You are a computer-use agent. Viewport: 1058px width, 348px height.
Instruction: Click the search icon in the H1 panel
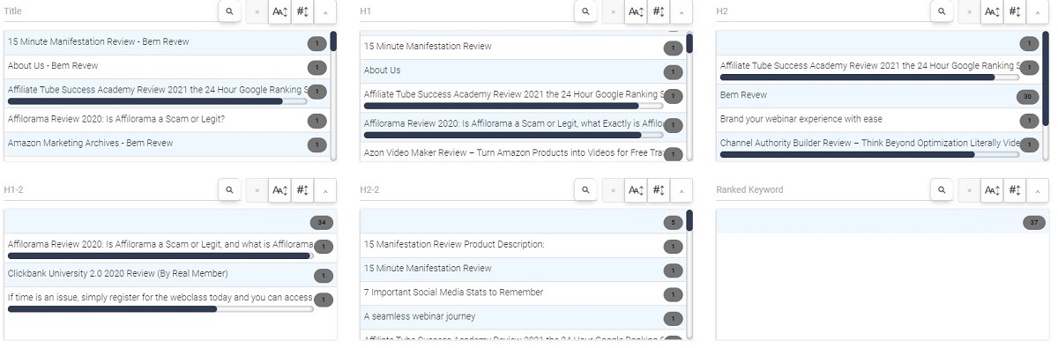pyautogui.click(x=585, y=11)
